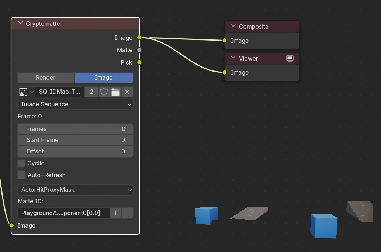This screenshot has height=252, width=381.
Task: Collapse the Composite node
Action: [233, 27]
